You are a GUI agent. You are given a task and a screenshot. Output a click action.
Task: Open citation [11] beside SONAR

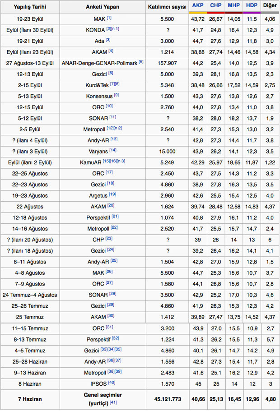[113, 116]
